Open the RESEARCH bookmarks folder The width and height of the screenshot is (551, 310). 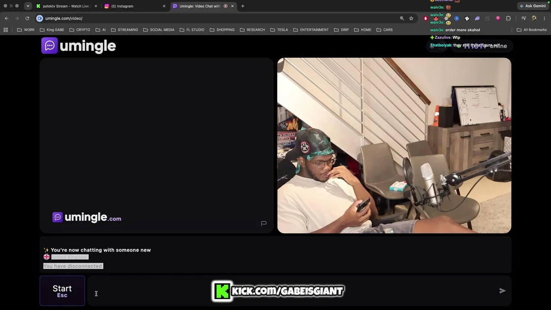(x=252, y=30)
